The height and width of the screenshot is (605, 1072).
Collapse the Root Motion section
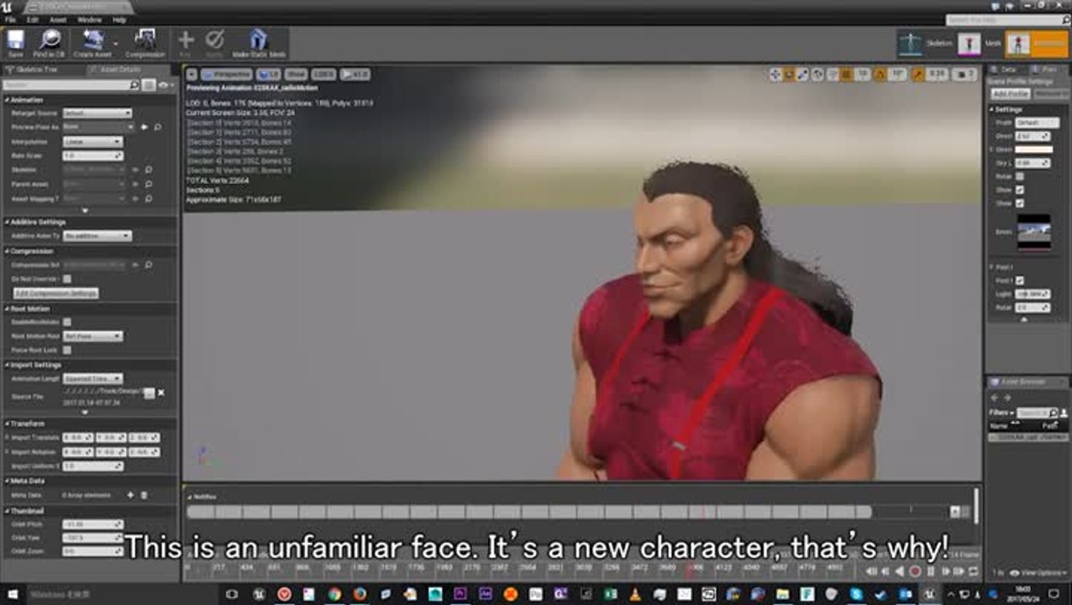tap(8, 308)
